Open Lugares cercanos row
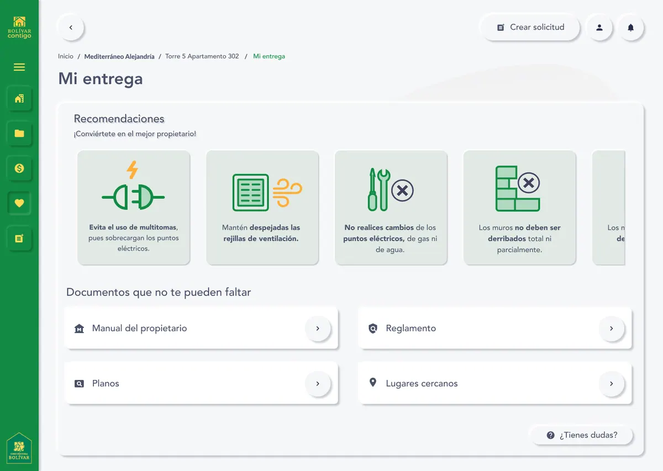This screenshot has width=663, height=471. pos(495,383)
